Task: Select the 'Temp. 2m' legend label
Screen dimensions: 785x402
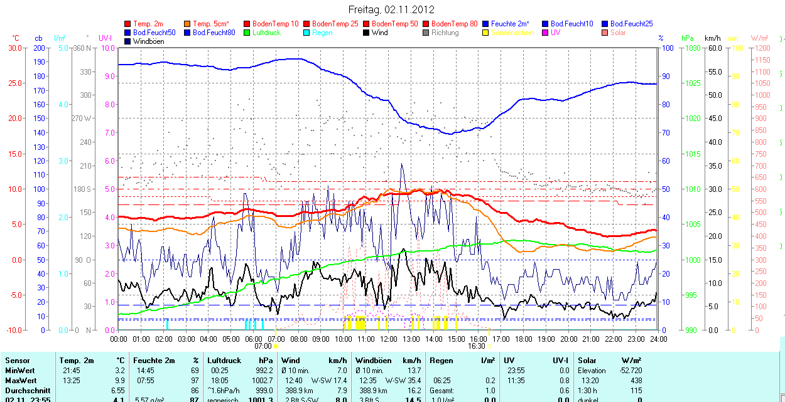Action: pos(148,24)
